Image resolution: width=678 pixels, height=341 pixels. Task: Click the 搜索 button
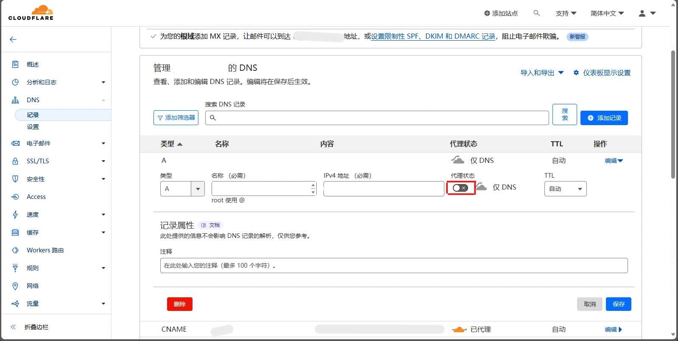tap(565, 115)
